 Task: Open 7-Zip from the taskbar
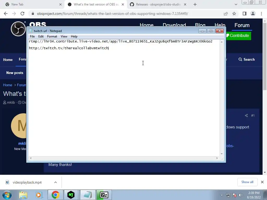pyautogui.click(x=104, y=195)
